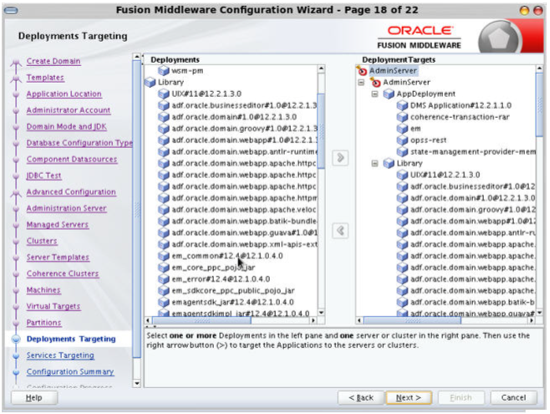The height and width of the screenshot is (414, 550).
Task: Select adf.oracle.domain#1.0@12.2.1.3.0 in Deployments
Action: [234, 117]
